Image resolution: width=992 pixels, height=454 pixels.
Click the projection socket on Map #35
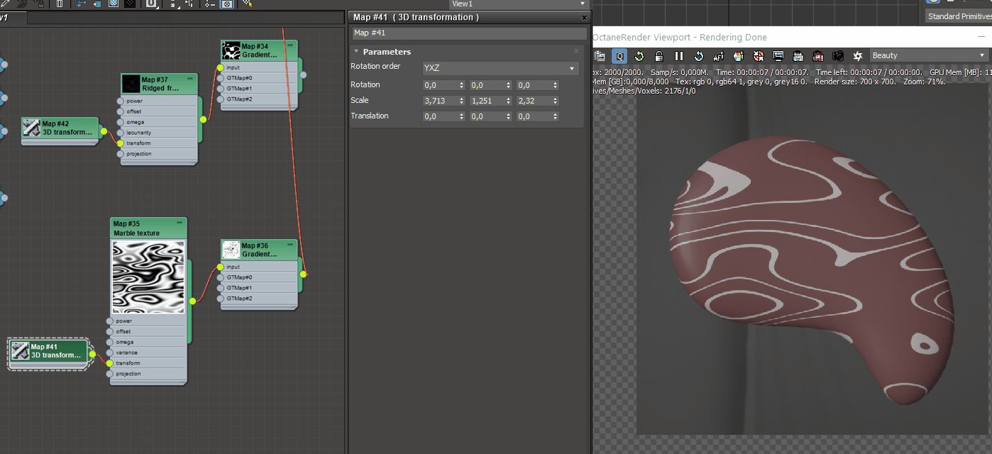pyautogui.click(x=109, y=374)
